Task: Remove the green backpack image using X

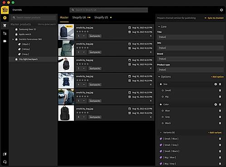Action: click(x=151, y=52)
